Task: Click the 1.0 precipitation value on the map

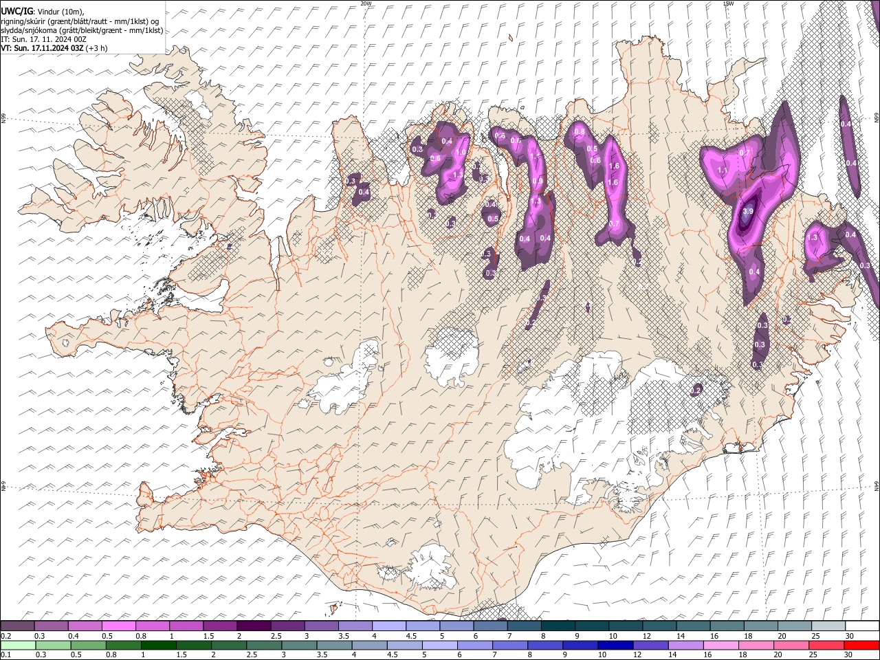Action: 461,153
